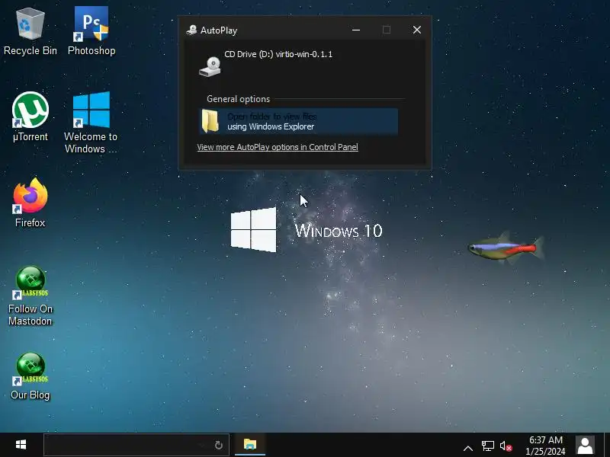The image size is (610, 457).
Task: Select the Welcome to Windows shortcut
Action: pos(91,122)
